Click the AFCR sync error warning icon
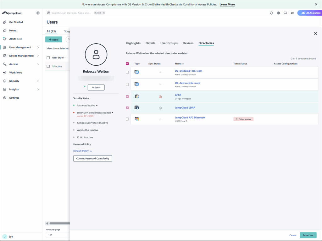 pyautogui.click(x=160, y=97)
